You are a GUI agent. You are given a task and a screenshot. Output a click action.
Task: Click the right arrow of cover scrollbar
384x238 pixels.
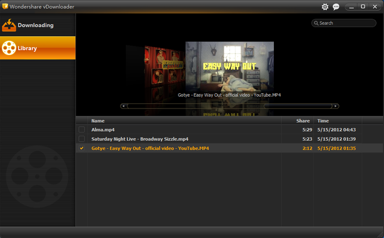(335, 106)
